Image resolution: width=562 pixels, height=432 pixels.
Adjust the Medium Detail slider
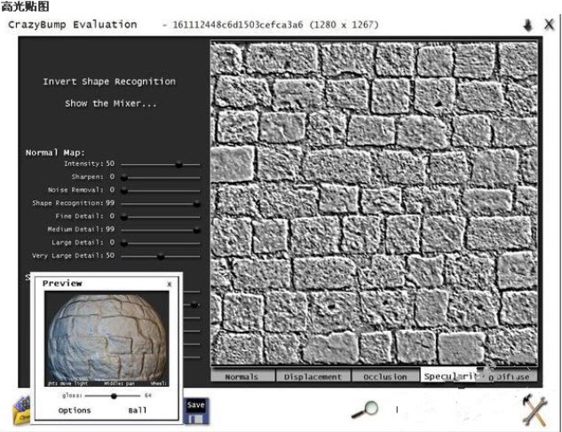(x=161, y=230)
